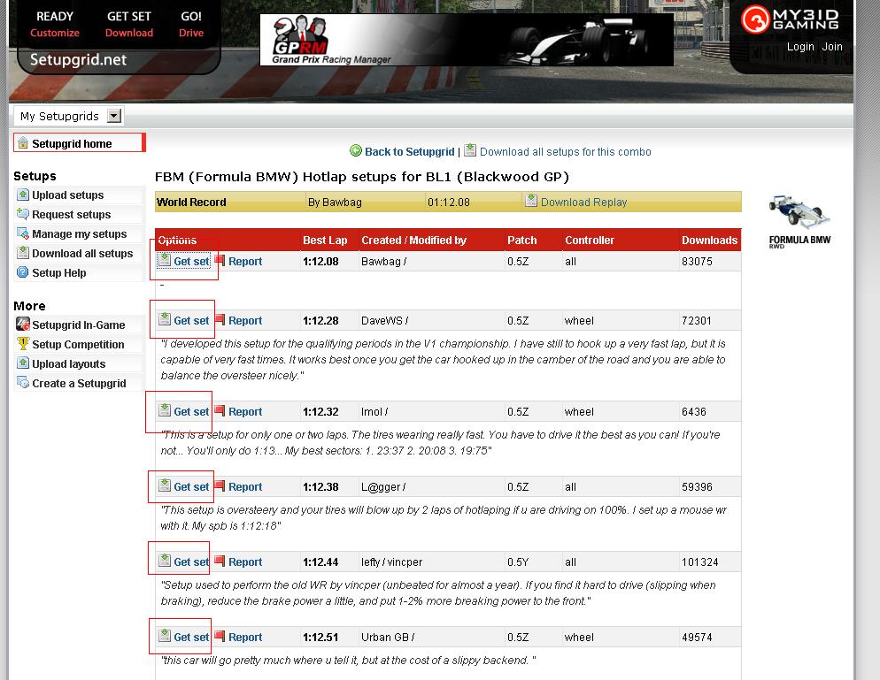880x680 pixels.
Task: Click the Get set icon for lefty / vincper setup
Action: tap(165, 560)
